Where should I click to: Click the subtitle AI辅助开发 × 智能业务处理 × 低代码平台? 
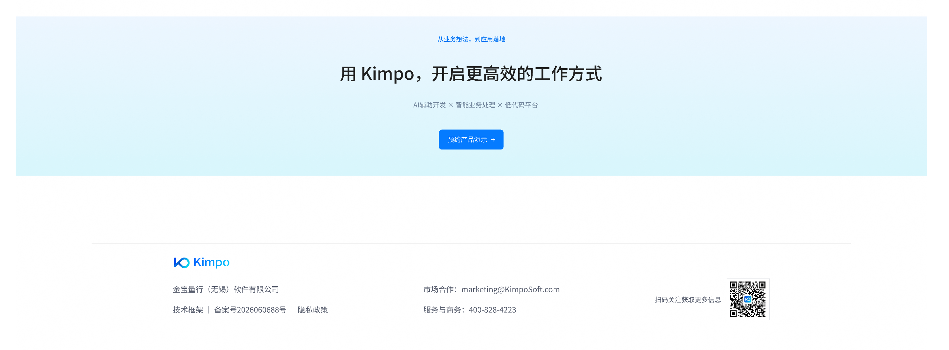[475, 105]
